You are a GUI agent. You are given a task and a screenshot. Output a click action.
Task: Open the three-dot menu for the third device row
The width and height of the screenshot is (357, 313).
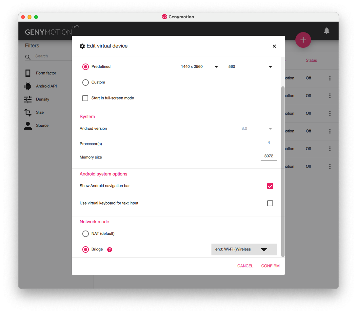[x=330, y=114]
